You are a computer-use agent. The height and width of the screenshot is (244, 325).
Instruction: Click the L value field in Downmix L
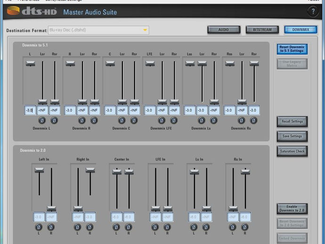click(30, 110)
